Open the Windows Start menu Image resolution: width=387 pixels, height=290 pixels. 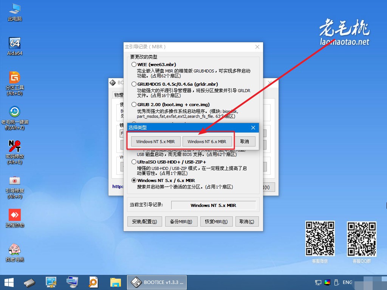9,282
